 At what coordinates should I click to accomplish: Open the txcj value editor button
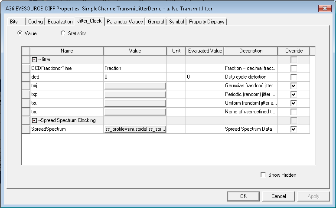click(x=135, y=112)
